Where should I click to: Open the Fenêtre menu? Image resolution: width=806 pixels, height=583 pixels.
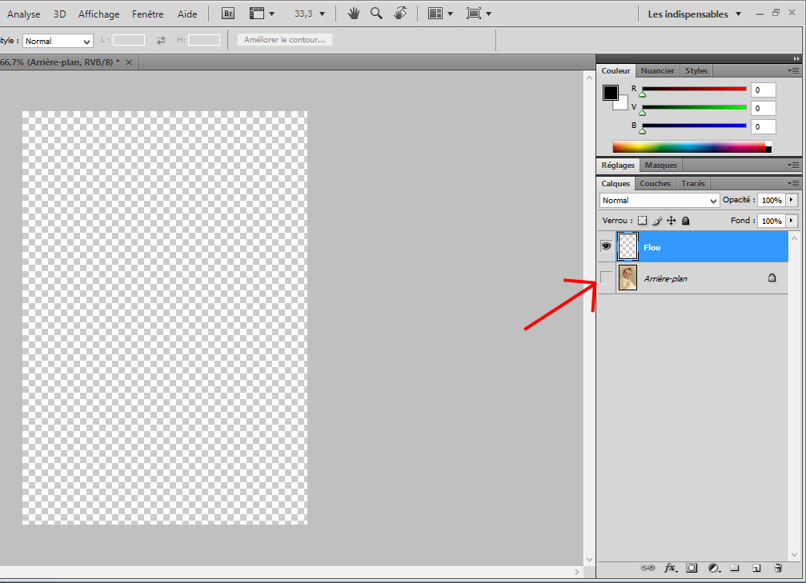point(148,14)
